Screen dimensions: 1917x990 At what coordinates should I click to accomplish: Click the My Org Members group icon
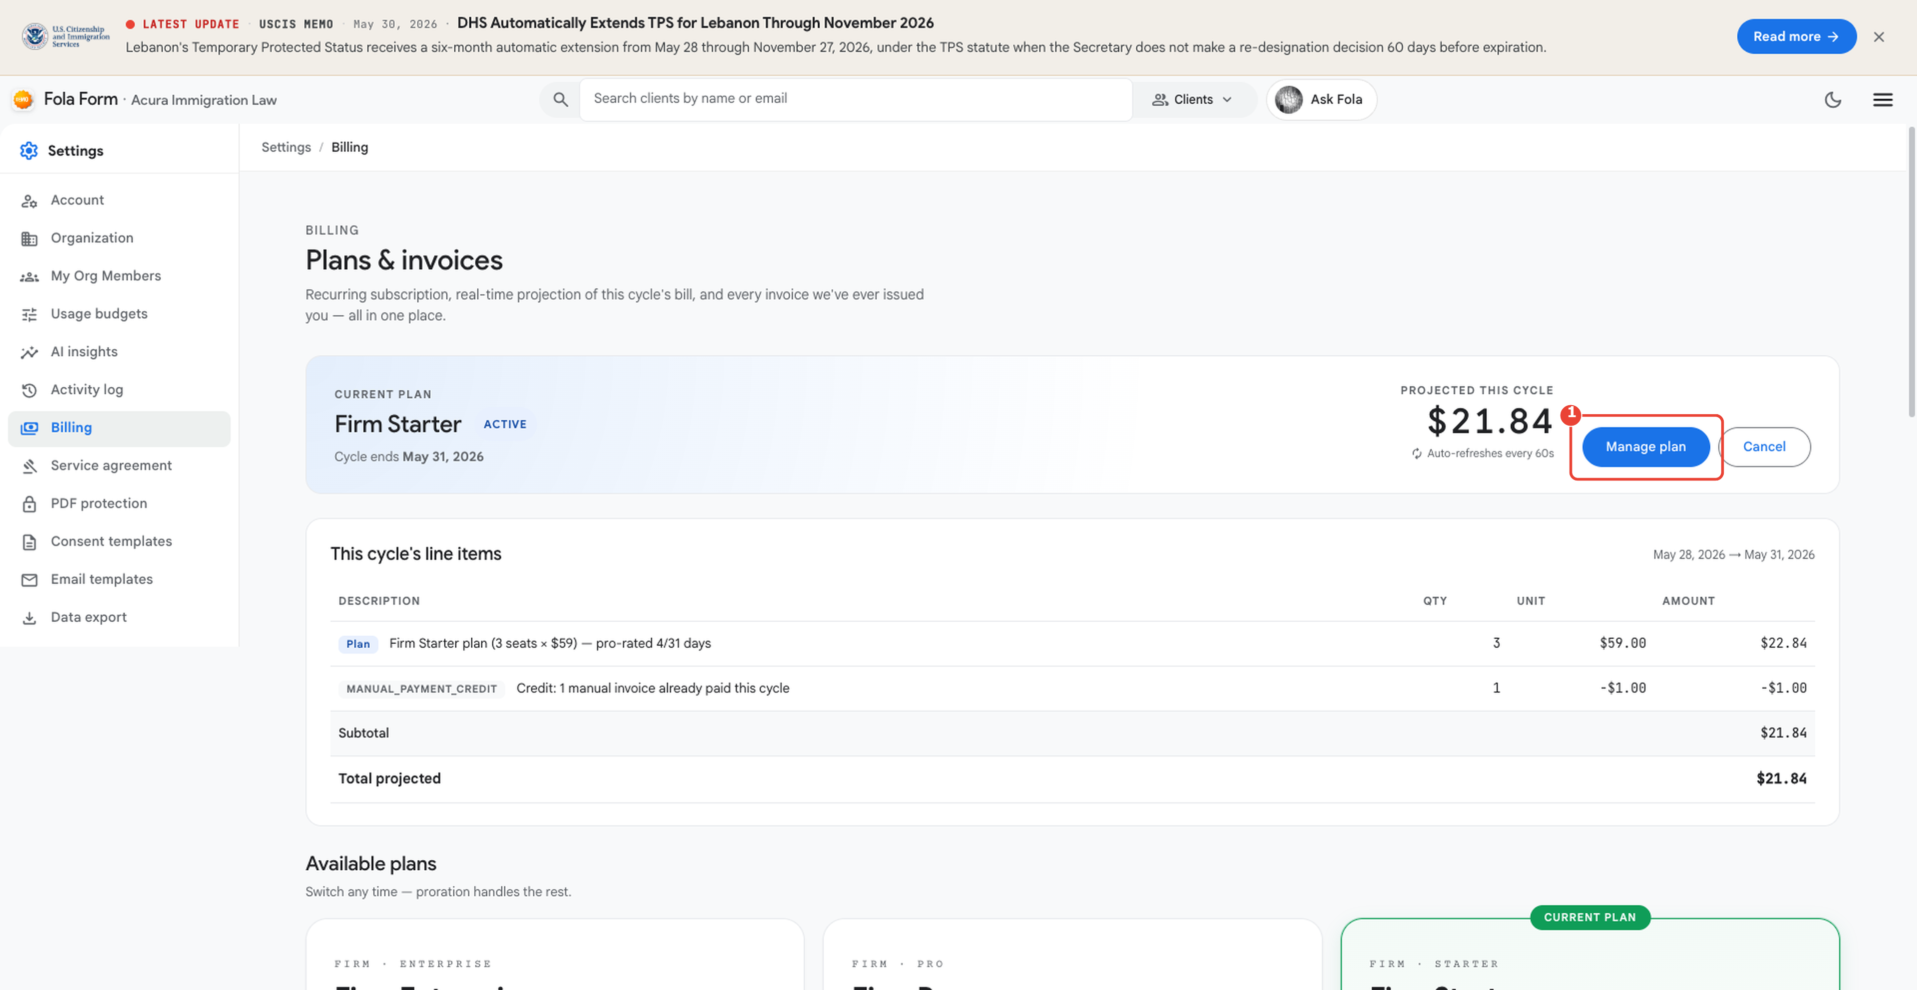[x=29, y=277]
